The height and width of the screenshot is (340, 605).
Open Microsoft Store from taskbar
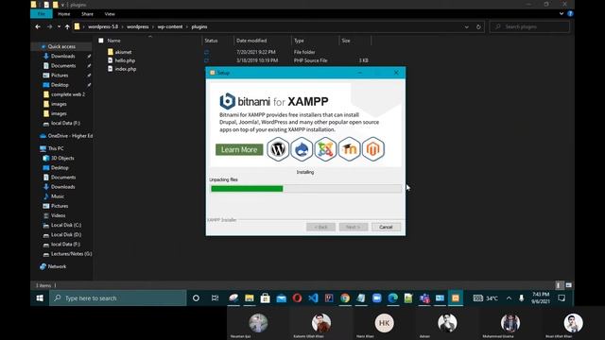click(x=265, y=298)
